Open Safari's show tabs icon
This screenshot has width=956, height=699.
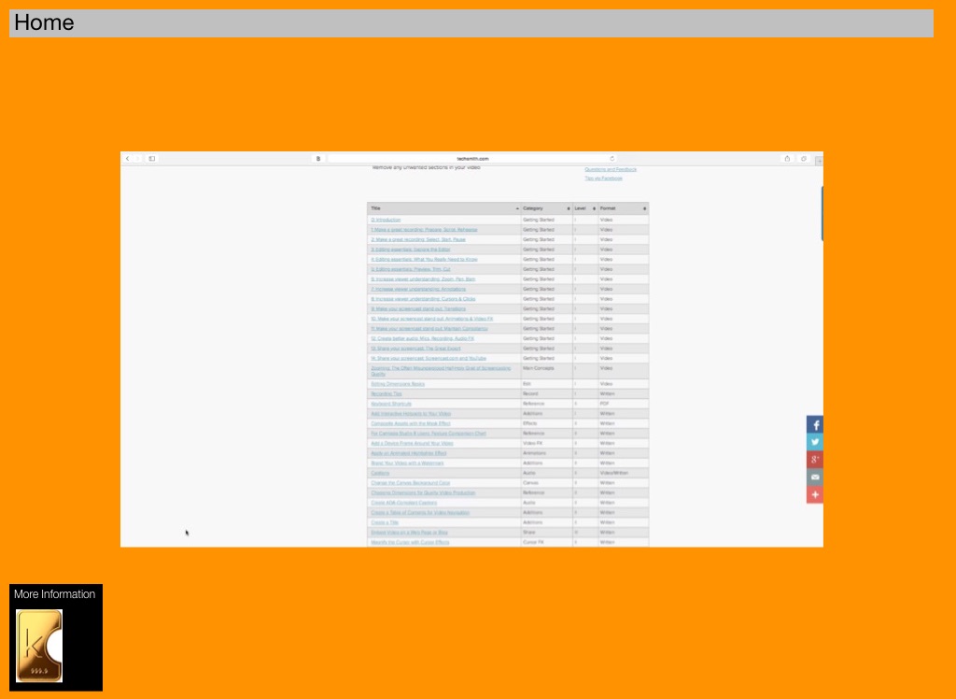click(804, 159)
